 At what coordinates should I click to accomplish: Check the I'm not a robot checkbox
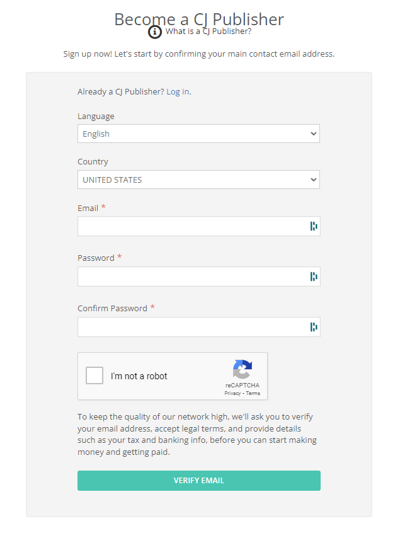94,375
